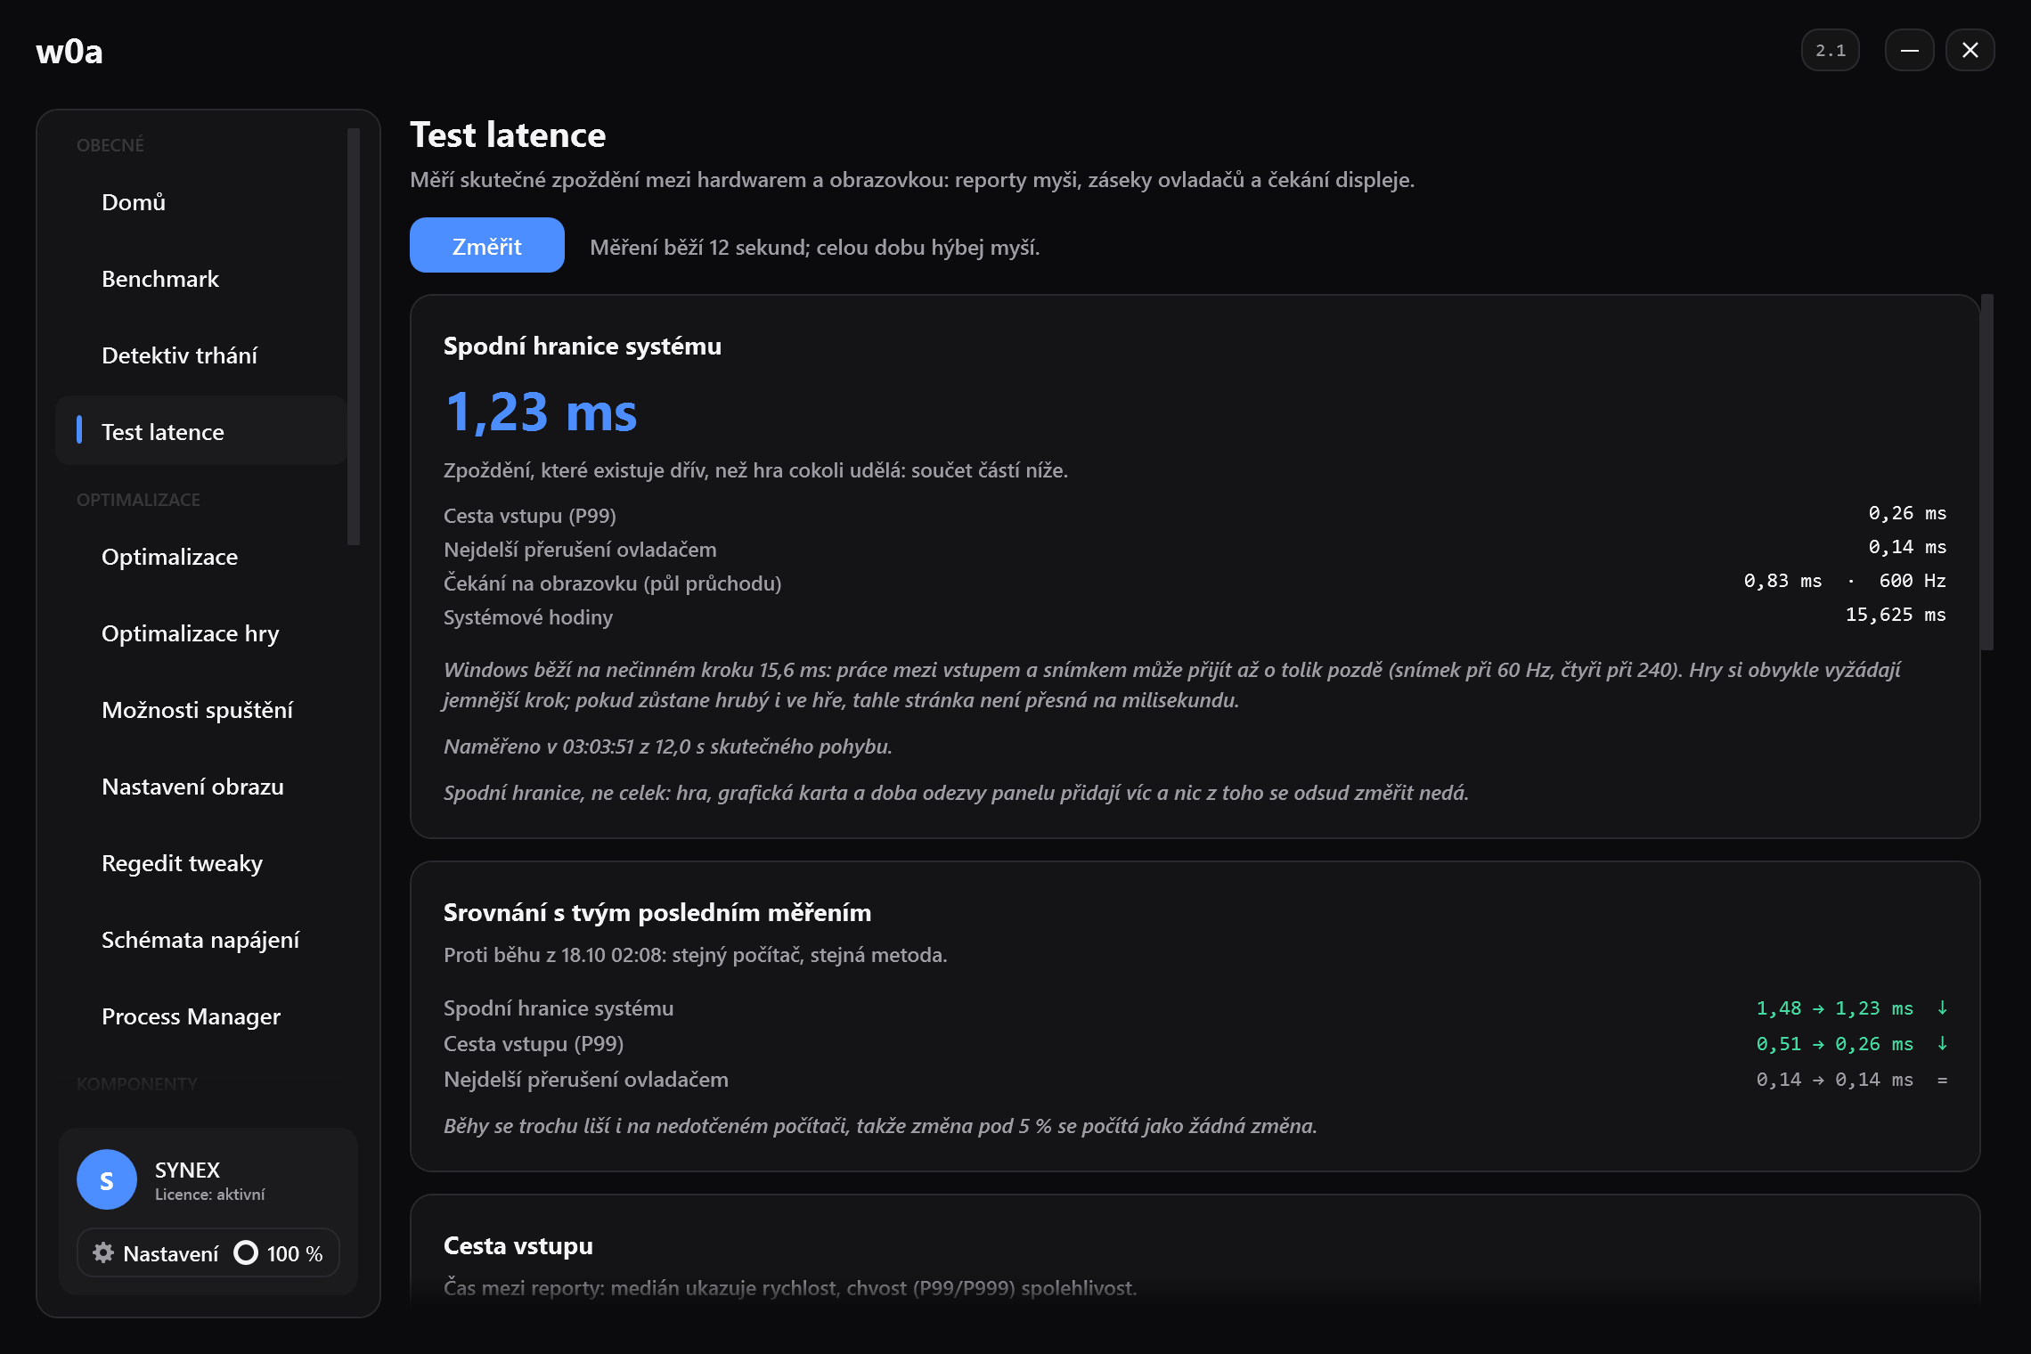Click the main content scrollbar thumb
Image resolution: width=2031 pixels, height=1354 pixels.
click(x=1987, y=472)
